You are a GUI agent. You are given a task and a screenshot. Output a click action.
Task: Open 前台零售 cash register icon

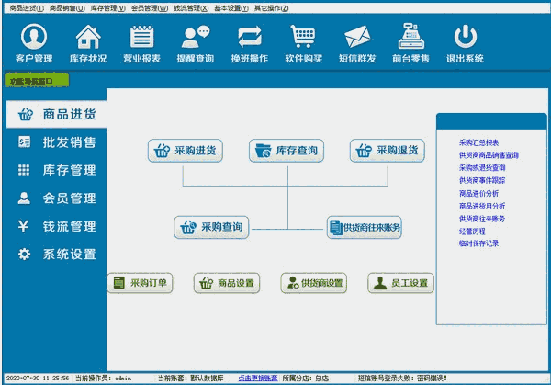410,43
